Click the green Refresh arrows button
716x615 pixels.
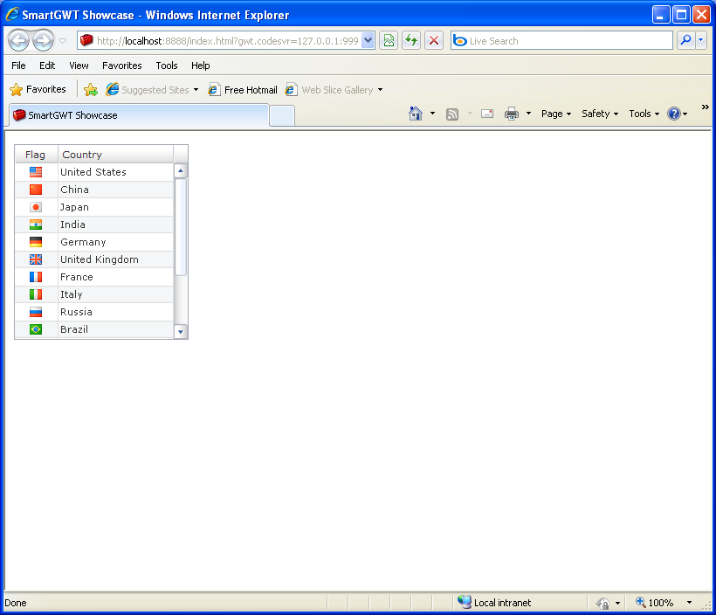point(411,41)
